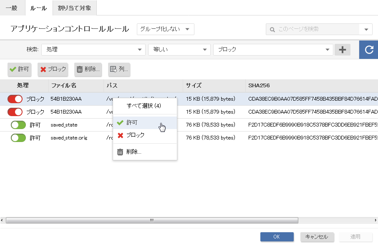Click the trash Delete toolbar button

[88, 69]
